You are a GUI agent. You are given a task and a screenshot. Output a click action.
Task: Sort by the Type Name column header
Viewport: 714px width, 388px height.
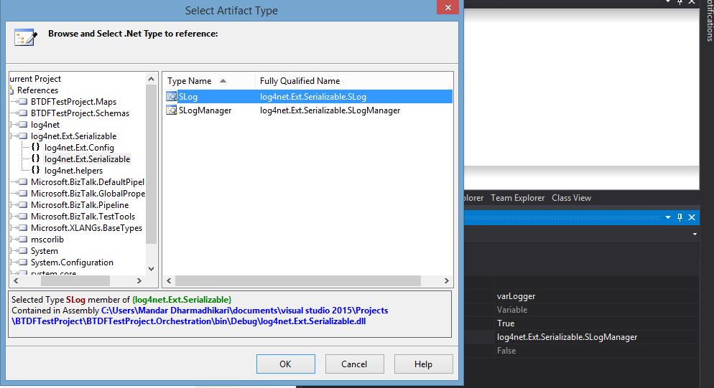[209, 81]
